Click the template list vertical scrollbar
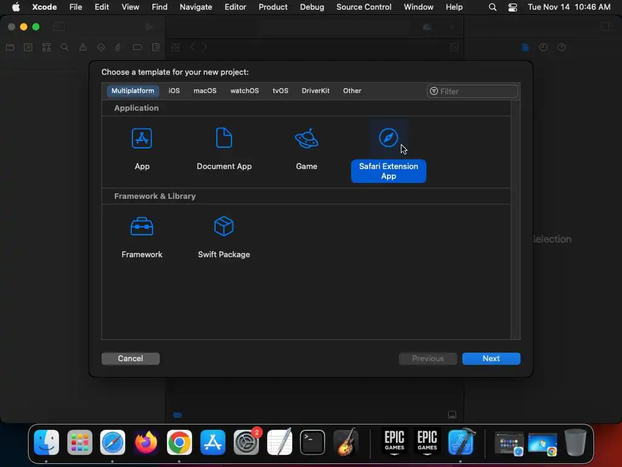Viewport: 622px width, 467px height. pos(515,220)
